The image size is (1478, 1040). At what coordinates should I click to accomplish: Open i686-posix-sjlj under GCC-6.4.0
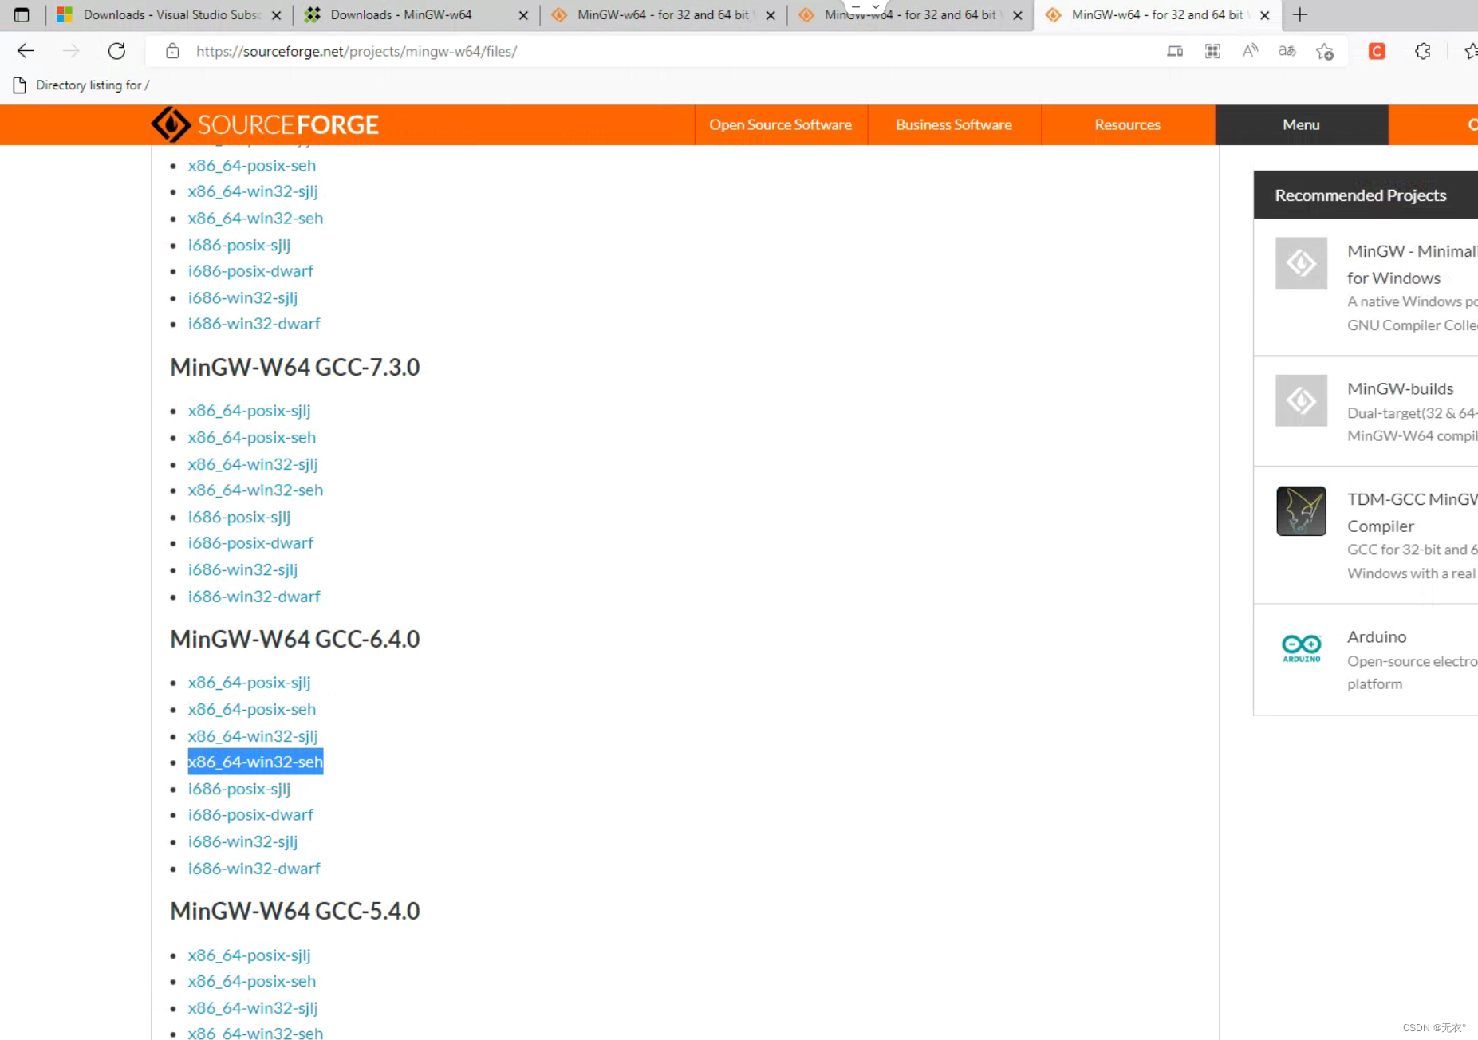[x=238, y=788]
